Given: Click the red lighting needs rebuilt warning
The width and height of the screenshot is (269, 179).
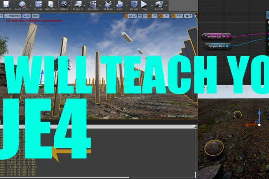Looking at the screenshot, I should tap(34, 21).
